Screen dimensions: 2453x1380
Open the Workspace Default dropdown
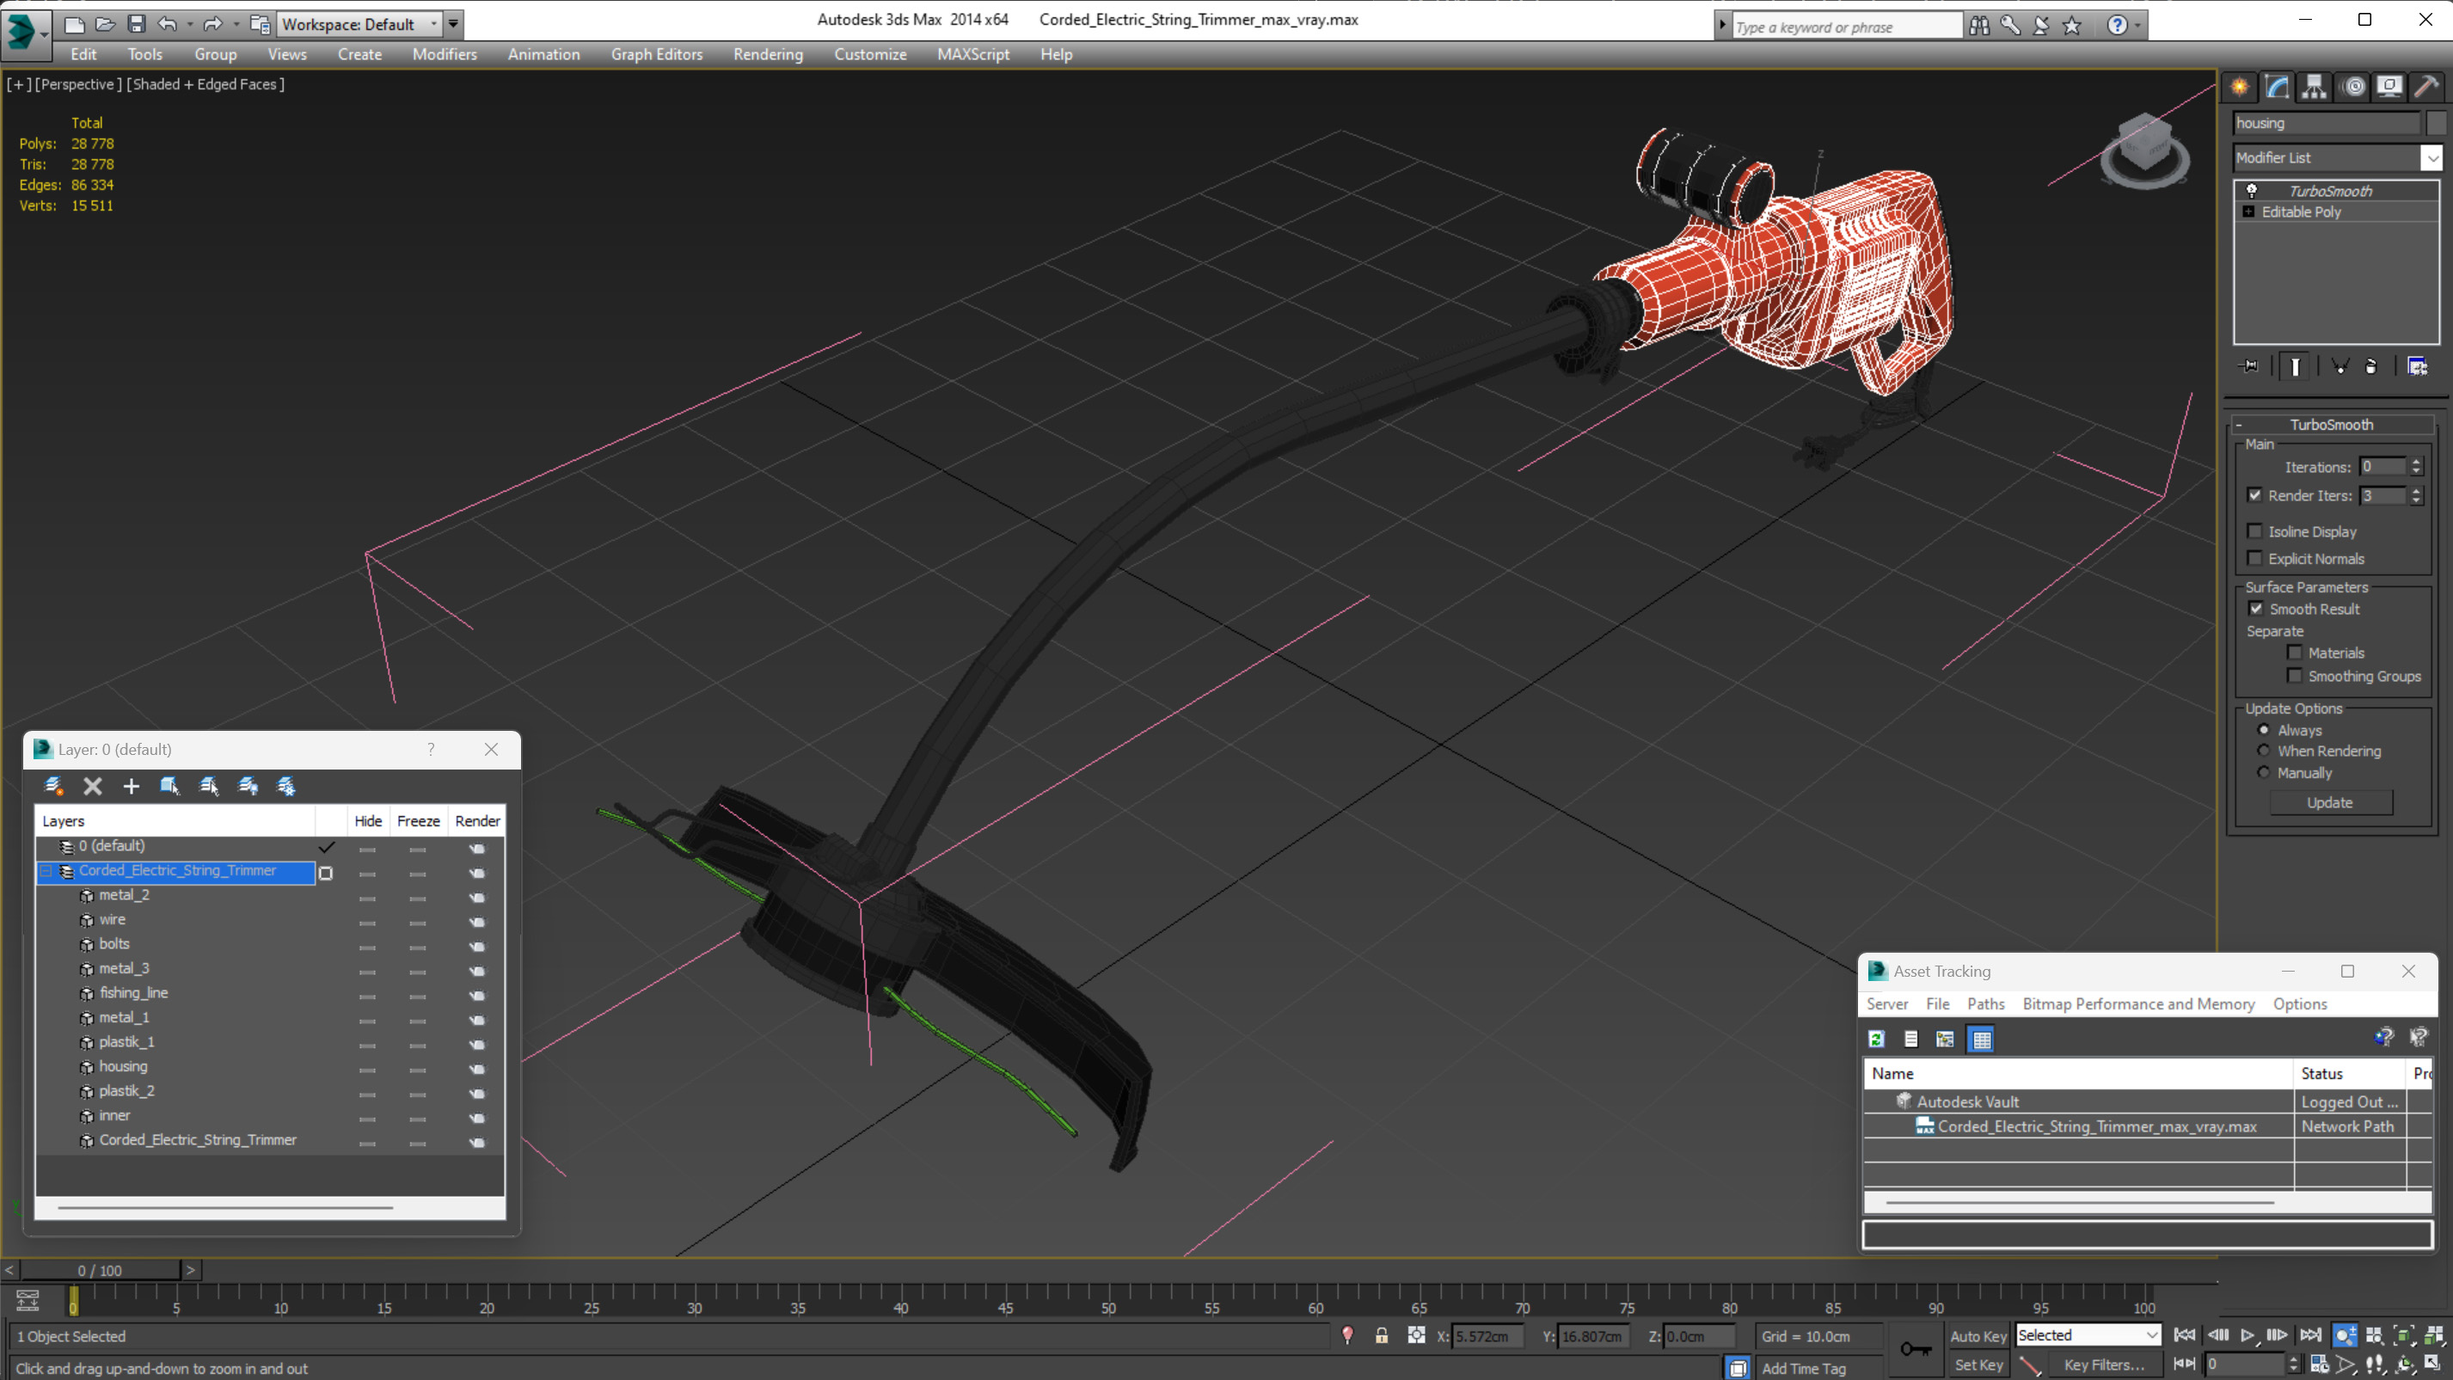click(x=434, y=24)
